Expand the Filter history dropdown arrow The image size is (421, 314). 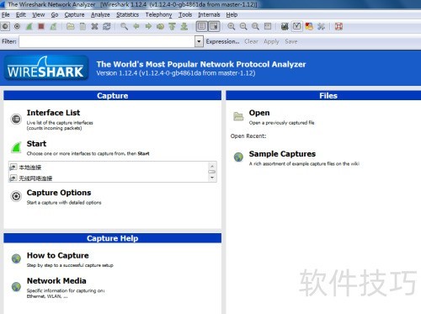(199, 41)
